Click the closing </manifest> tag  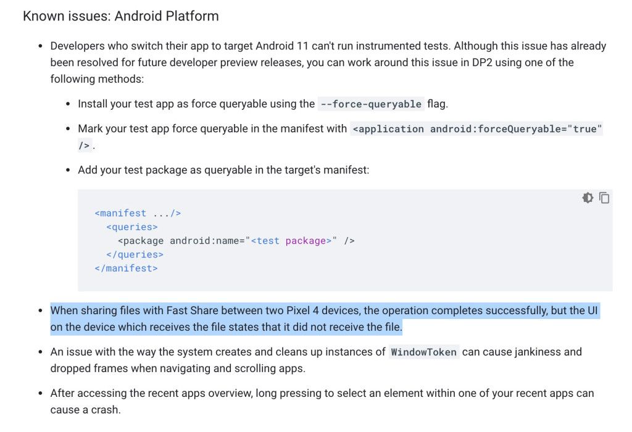tap(126, 268)
